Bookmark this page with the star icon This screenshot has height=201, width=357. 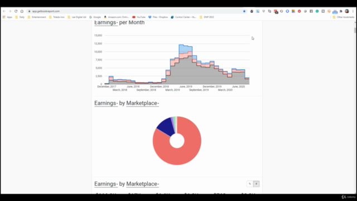click(244, 11)
